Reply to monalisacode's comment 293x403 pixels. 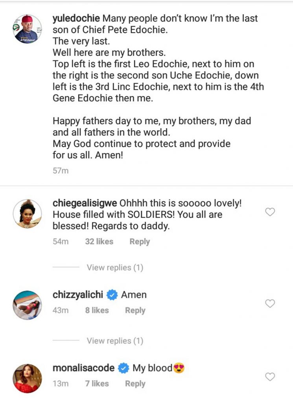[135, 383]
